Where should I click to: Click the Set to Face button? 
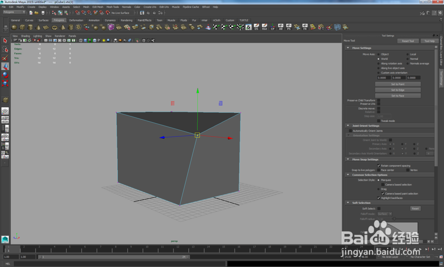398,96
